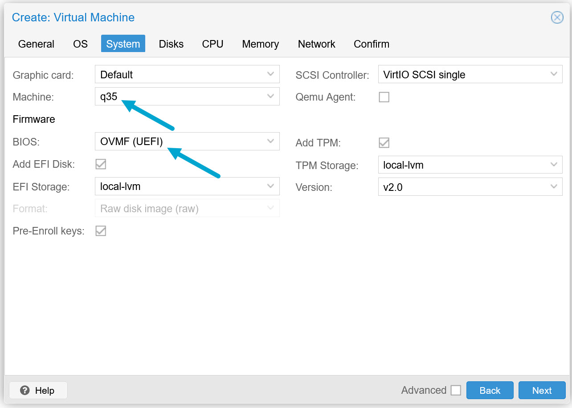Click the Back button
The image size is (572, 408).
click(490, 390)
